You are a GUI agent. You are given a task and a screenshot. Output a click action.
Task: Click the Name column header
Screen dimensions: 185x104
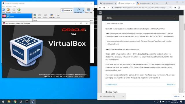click(x=35, y=20)
